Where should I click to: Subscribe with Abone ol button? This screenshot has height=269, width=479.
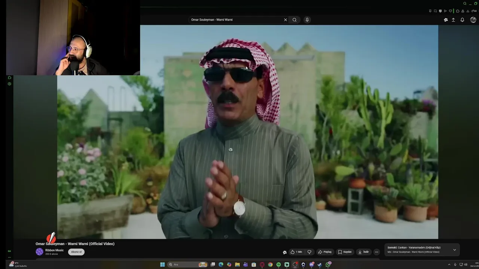[x=76, y=252]
